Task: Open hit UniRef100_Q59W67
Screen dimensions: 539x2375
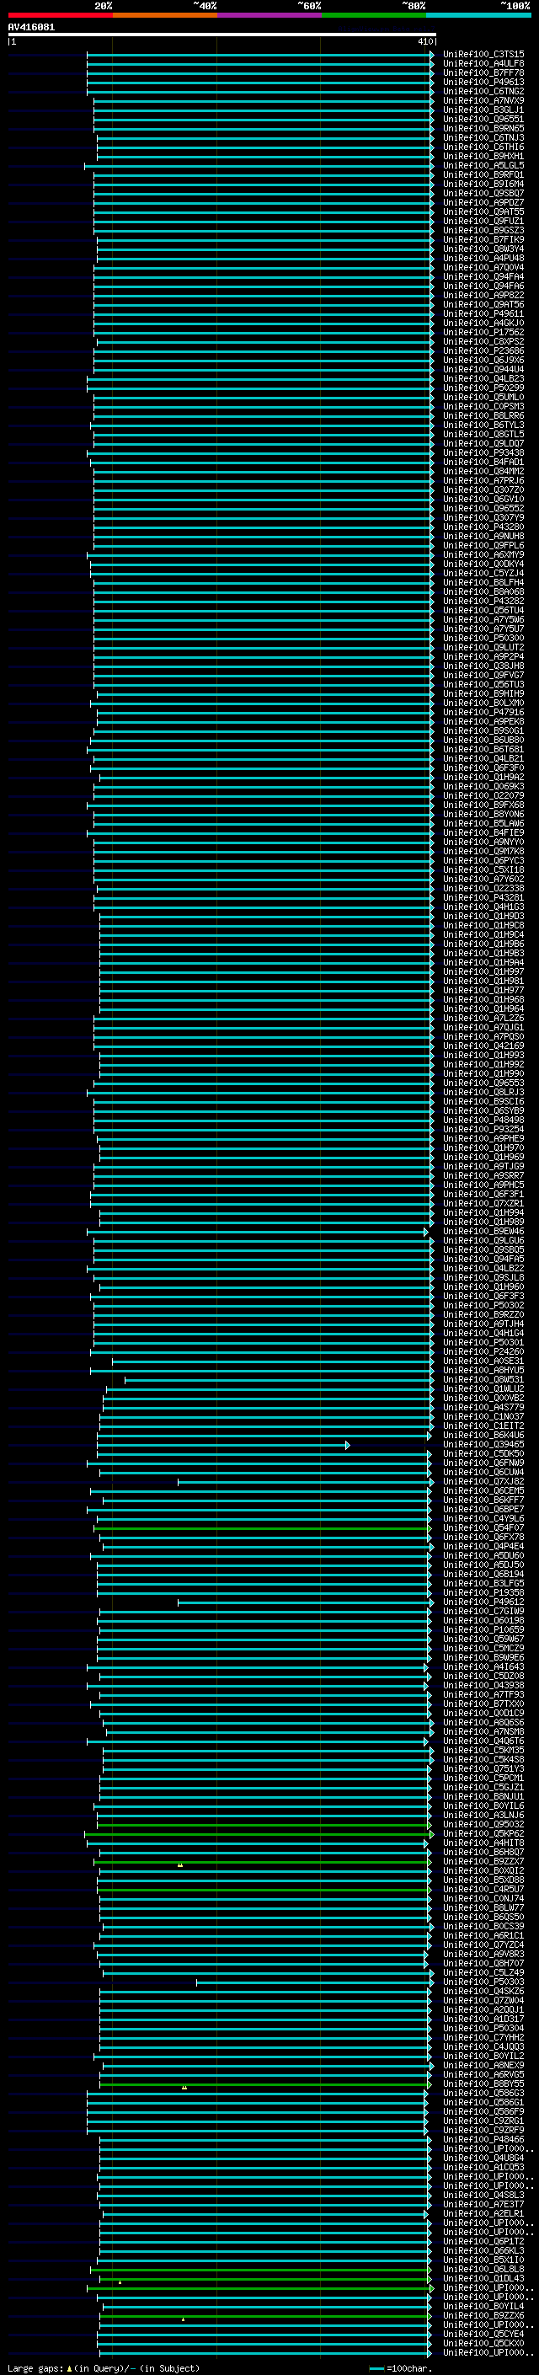Action: click(483, 1639)
